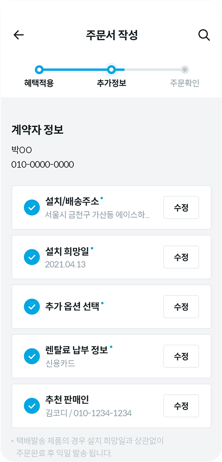The width and height of the screenshot is (222, 462).
Task: Select the 혜택적용 step label
Action: [x=39, y=83]
